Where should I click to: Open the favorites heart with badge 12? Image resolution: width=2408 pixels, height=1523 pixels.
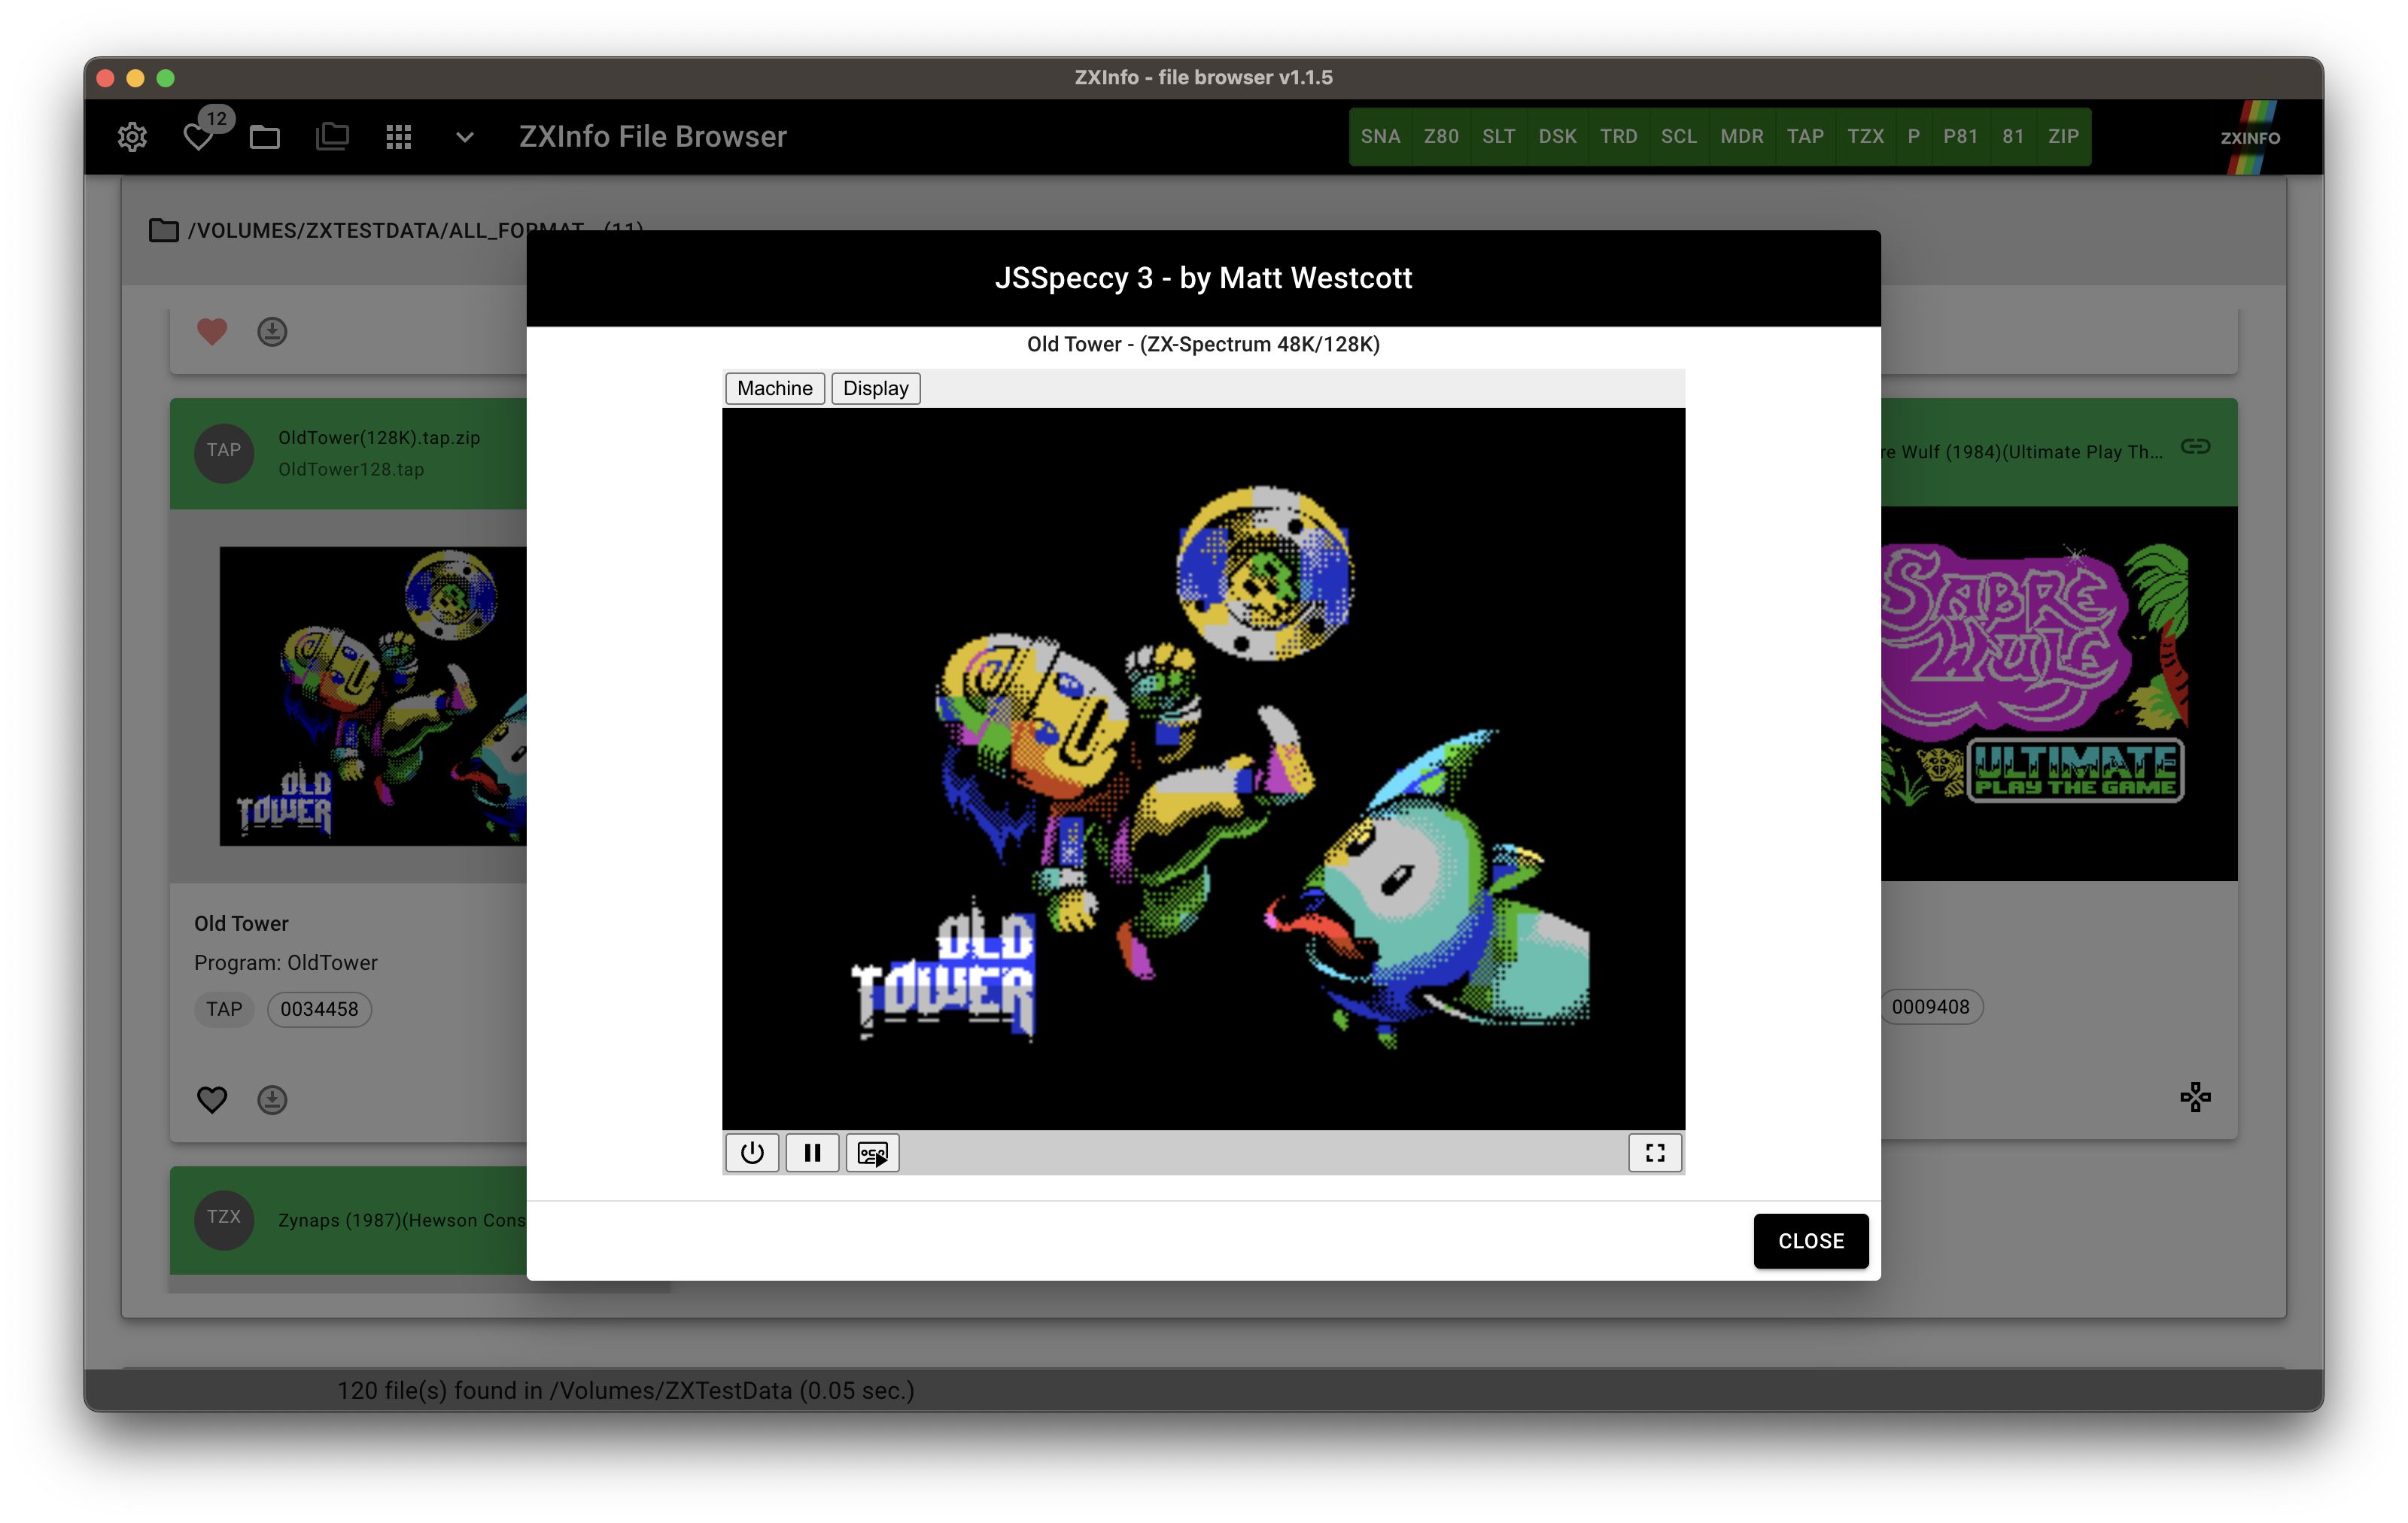tap(199, 137)
